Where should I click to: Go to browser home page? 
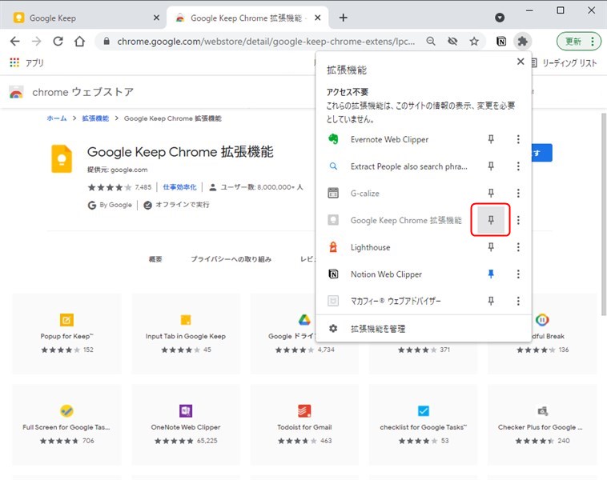coord(79,42)
